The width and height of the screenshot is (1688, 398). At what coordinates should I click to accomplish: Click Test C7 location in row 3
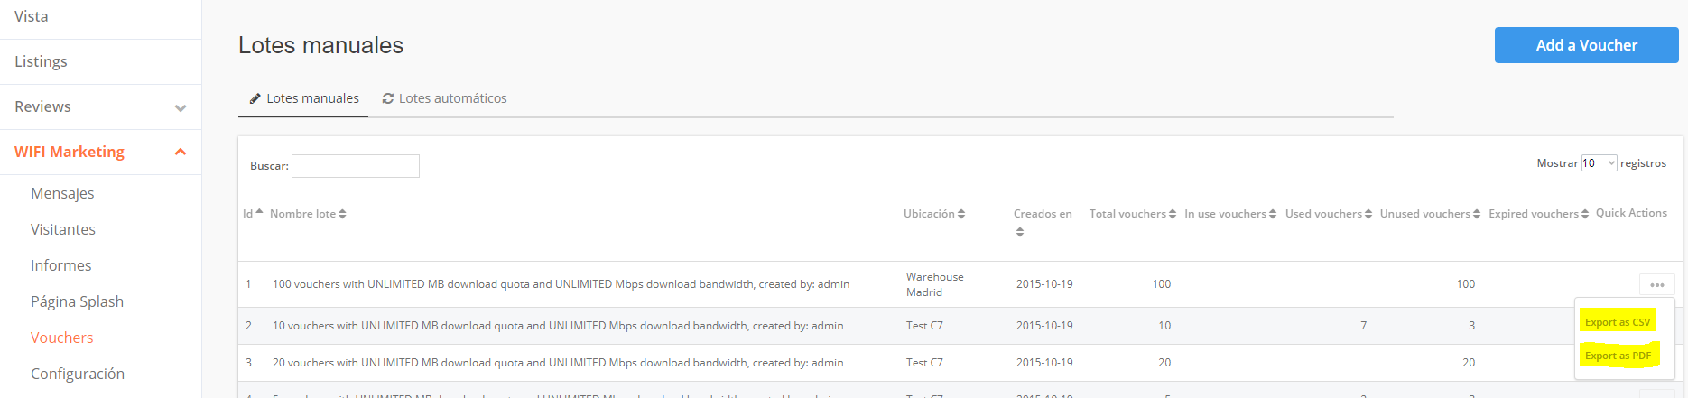click(x=924, y=363)
